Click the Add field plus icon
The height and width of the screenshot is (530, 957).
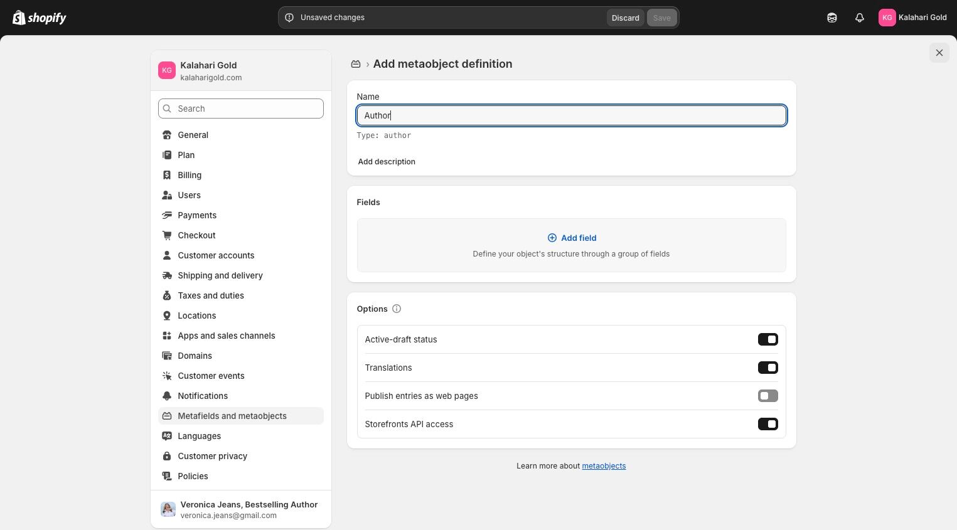(552, 238)
